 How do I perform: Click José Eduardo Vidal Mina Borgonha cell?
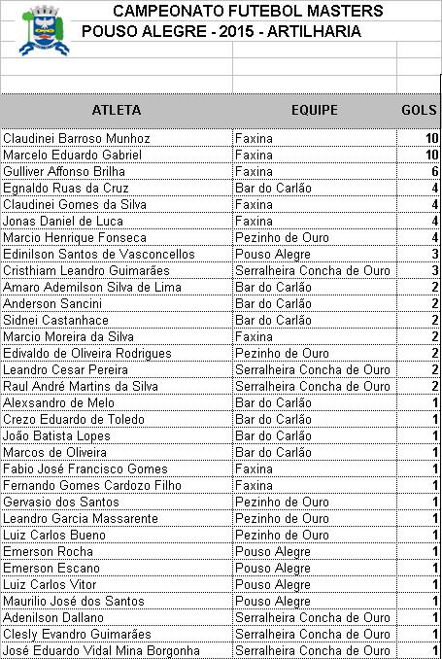point(117,650)
